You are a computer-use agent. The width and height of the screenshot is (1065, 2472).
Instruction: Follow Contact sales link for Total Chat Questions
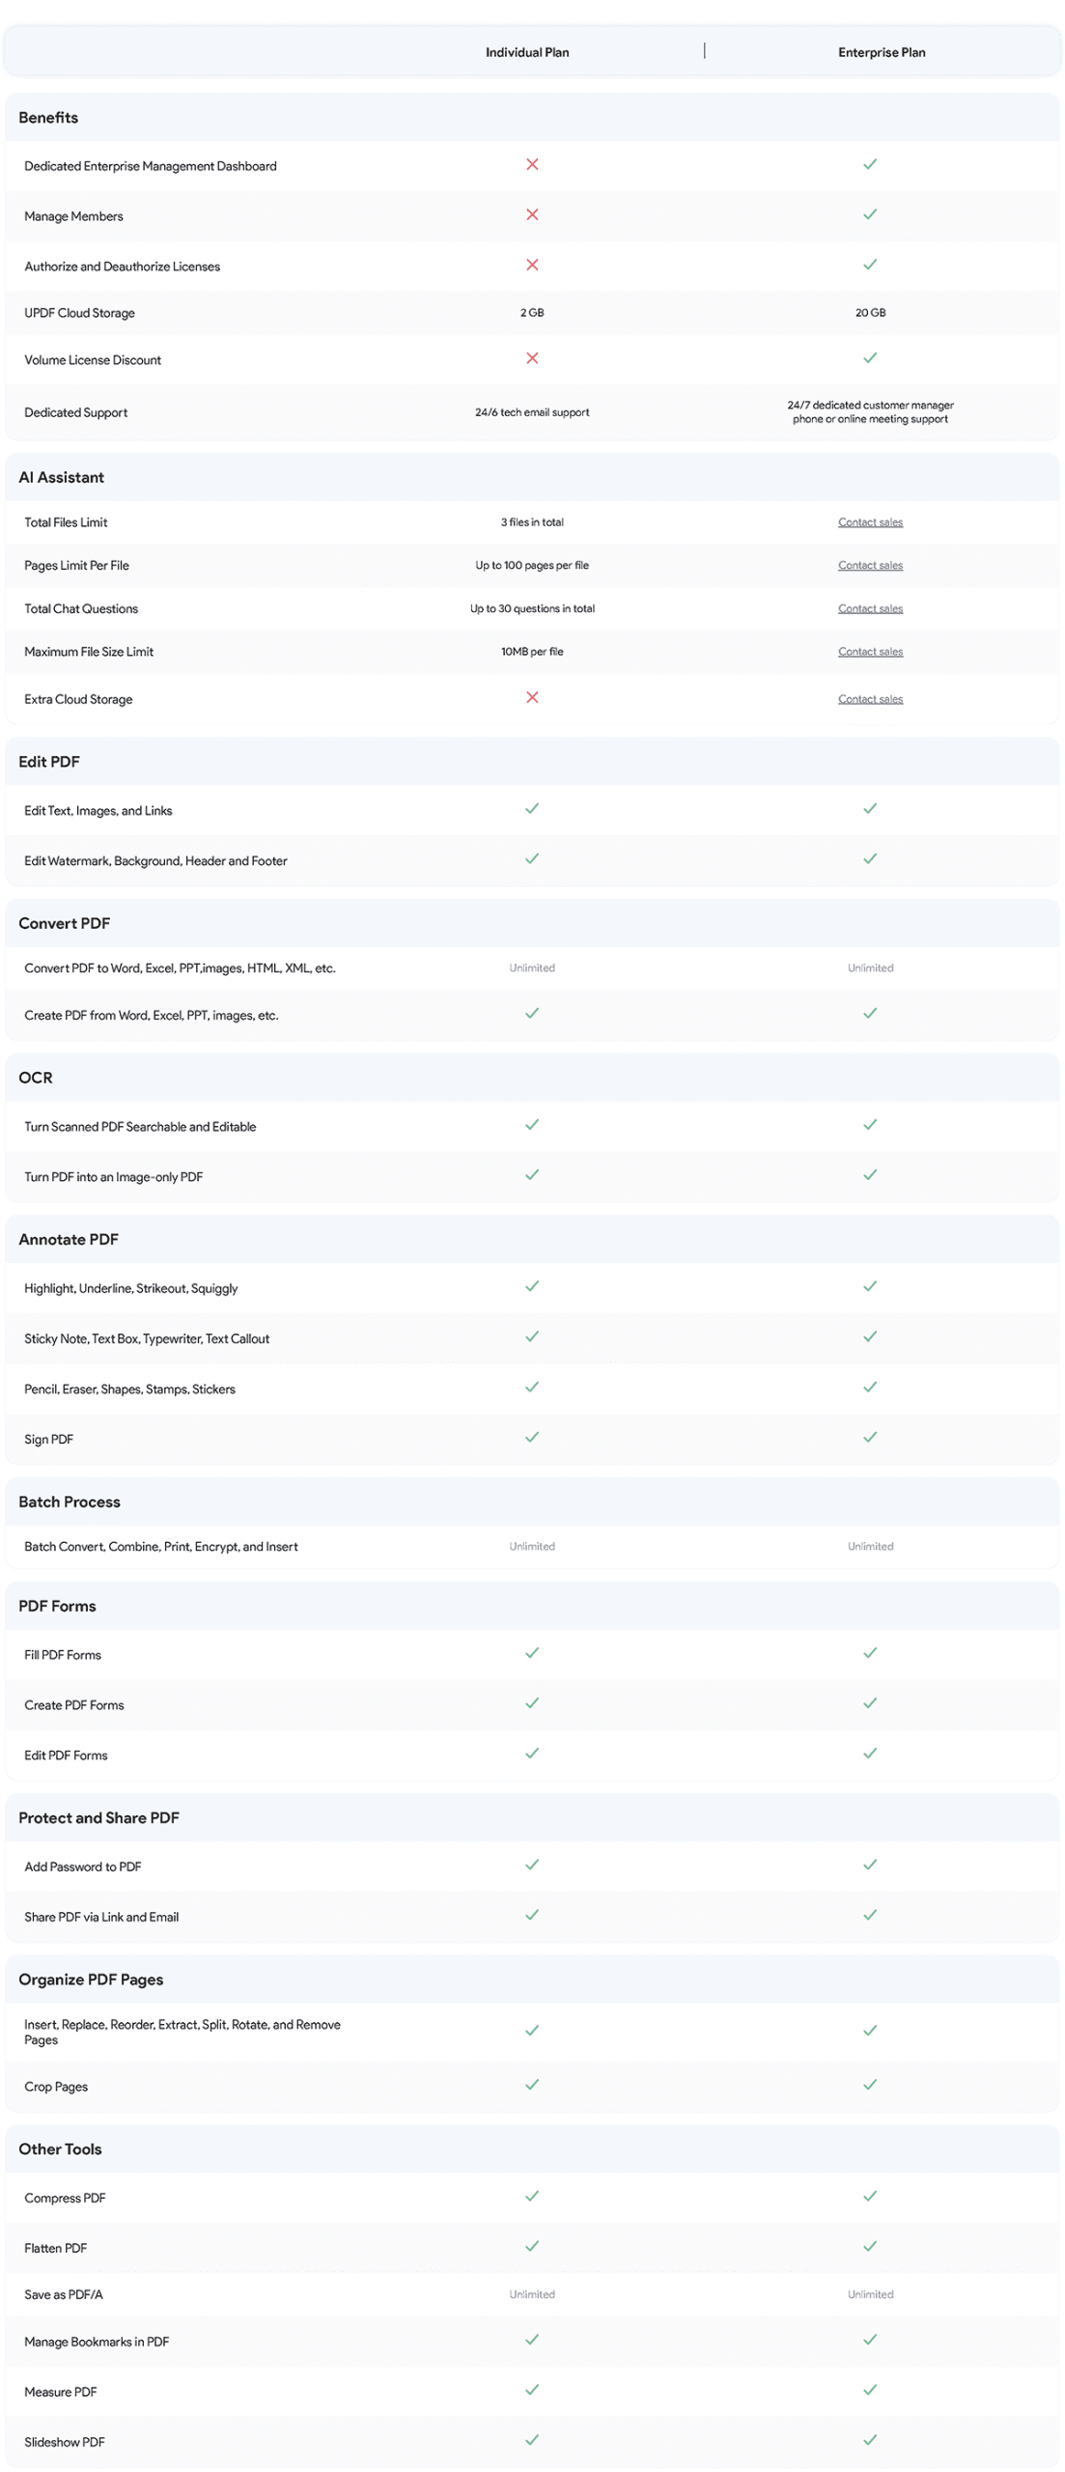[870, 609]
